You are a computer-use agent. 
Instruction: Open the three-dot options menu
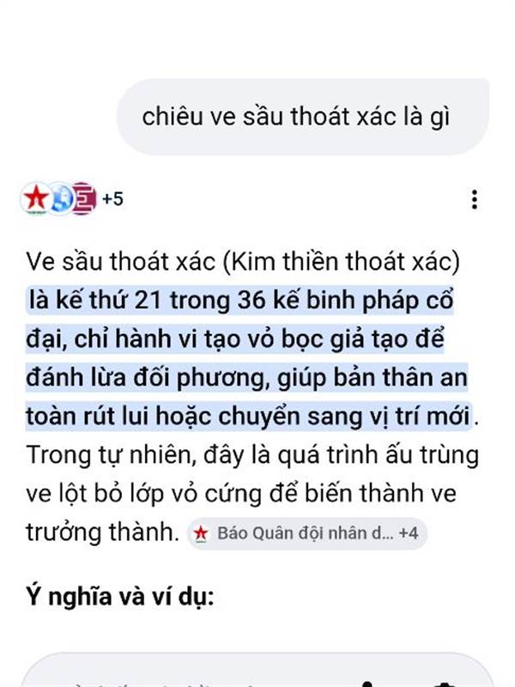(x=475, y=199)
